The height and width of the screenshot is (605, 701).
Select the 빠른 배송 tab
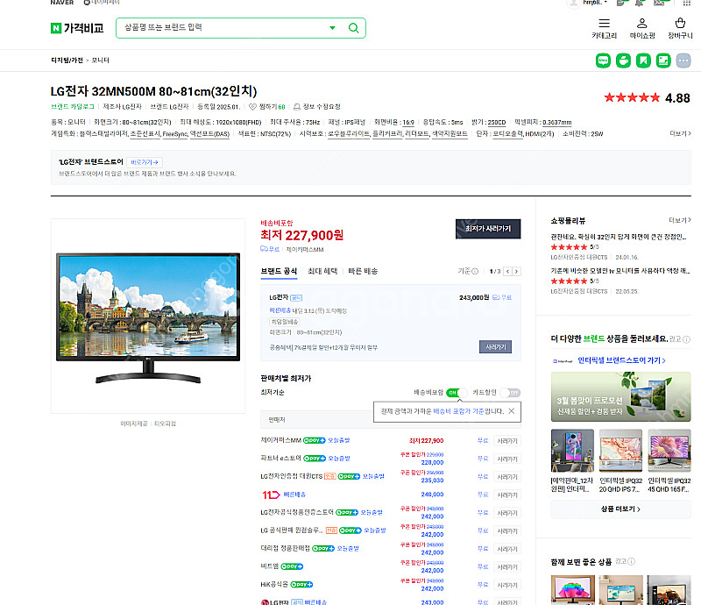[x=363, y=271]
